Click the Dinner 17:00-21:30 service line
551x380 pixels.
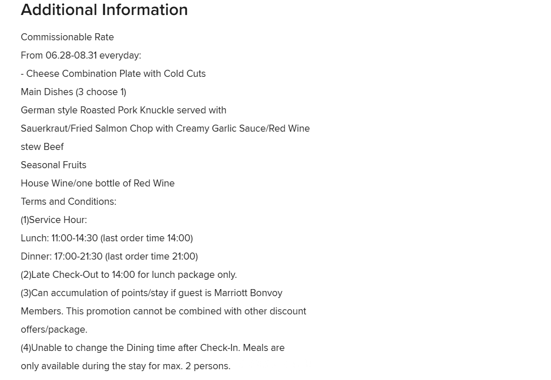(x=109, y=256)
